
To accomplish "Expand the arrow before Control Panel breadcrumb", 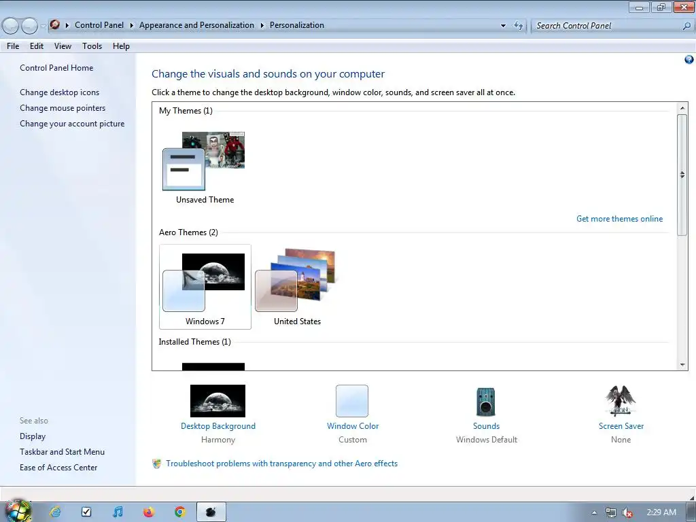I will coord(67,25).
